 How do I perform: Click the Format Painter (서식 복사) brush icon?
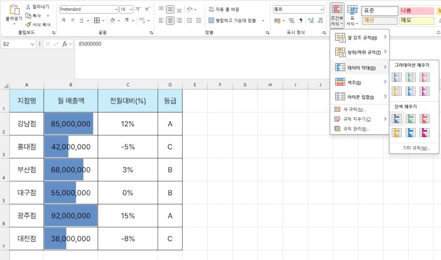click(28, 24)
